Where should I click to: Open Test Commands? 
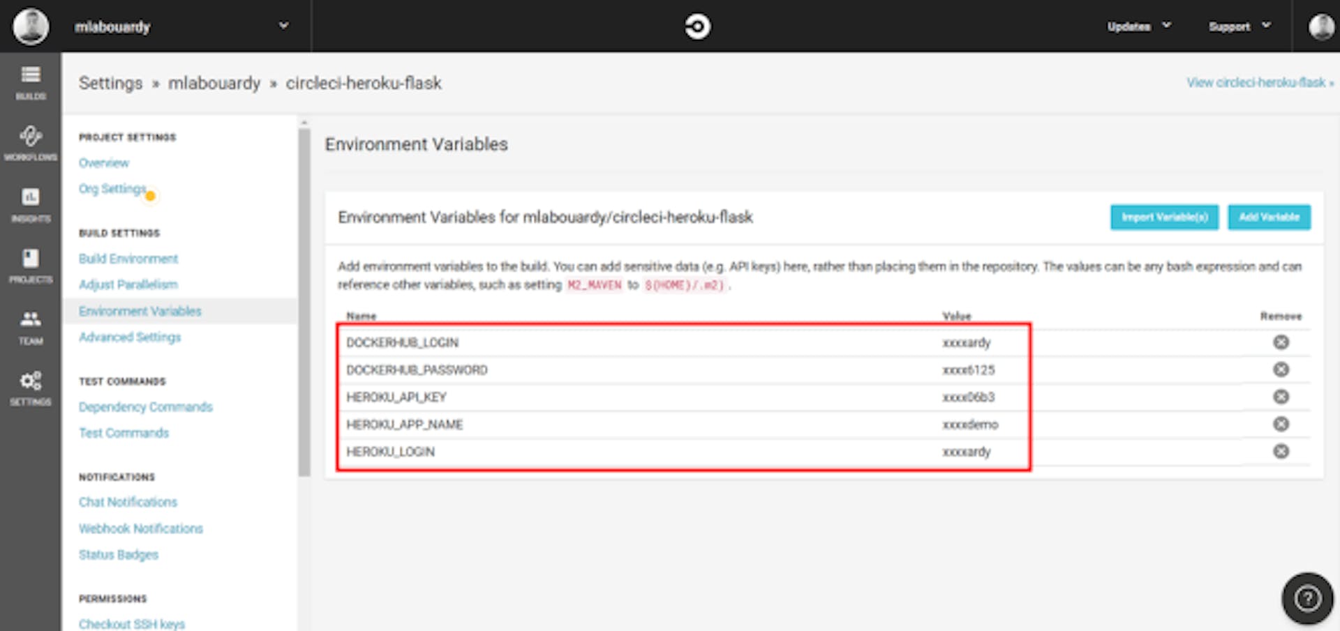tap(124, 432)
